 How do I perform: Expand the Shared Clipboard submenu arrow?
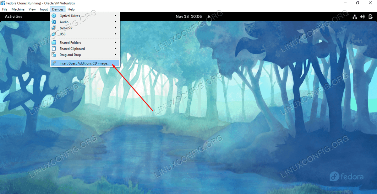[115, 49]
